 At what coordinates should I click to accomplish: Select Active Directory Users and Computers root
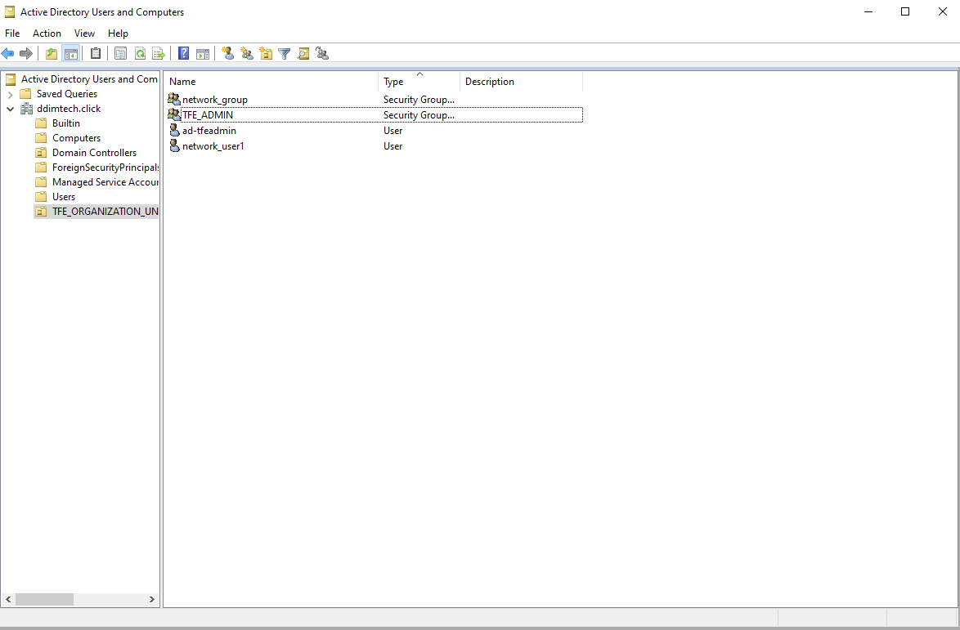coord(89,79)
